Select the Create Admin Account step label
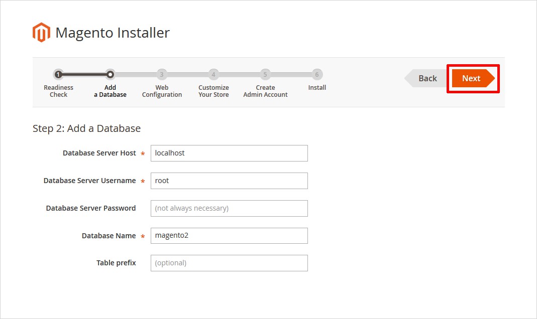Image resolution: width=537 pixels, height=319 pixels. 265,91
